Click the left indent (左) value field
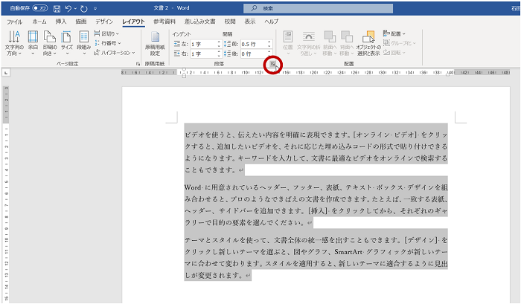 (198, 44)
